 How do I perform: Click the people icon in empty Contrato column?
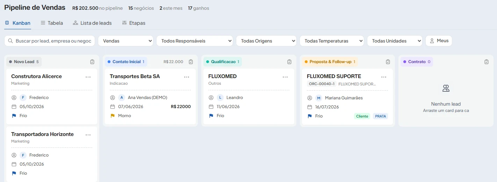pos(446,88)
